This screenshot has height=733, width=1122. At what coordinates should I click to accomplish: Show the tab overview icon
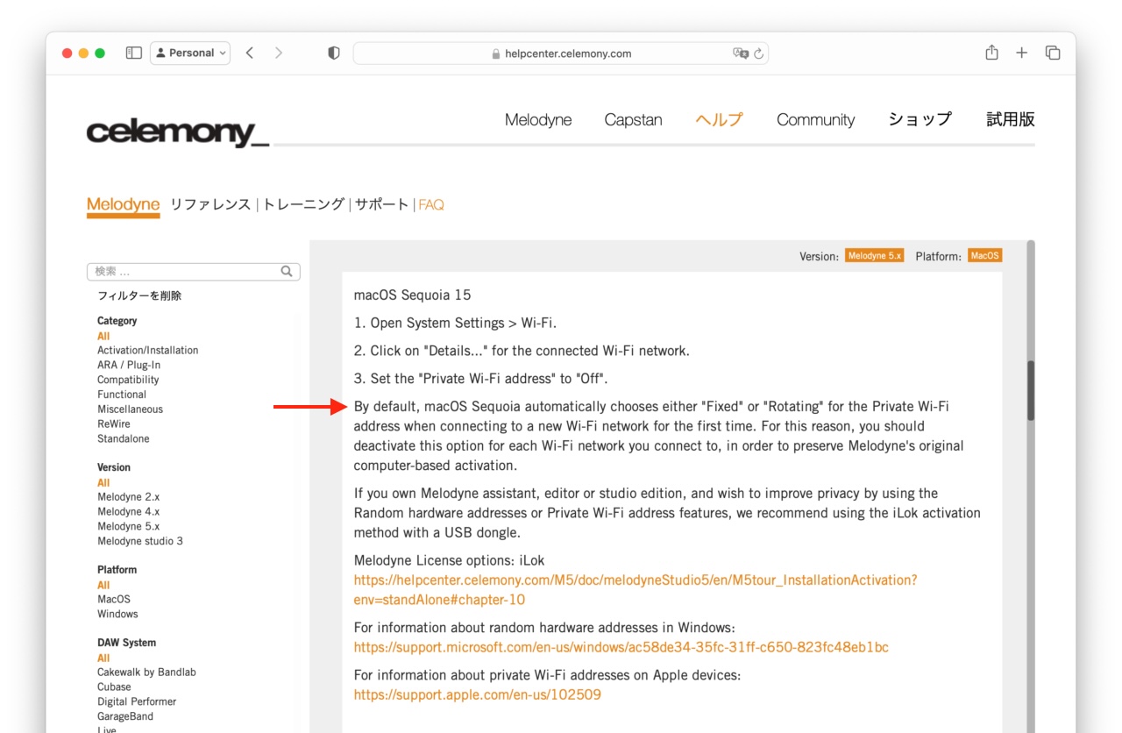click(x=1053, y=53)
